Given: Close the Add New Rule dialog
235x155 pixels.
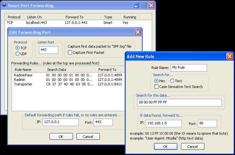Looking at the screenshot, I should coord(230,56).
